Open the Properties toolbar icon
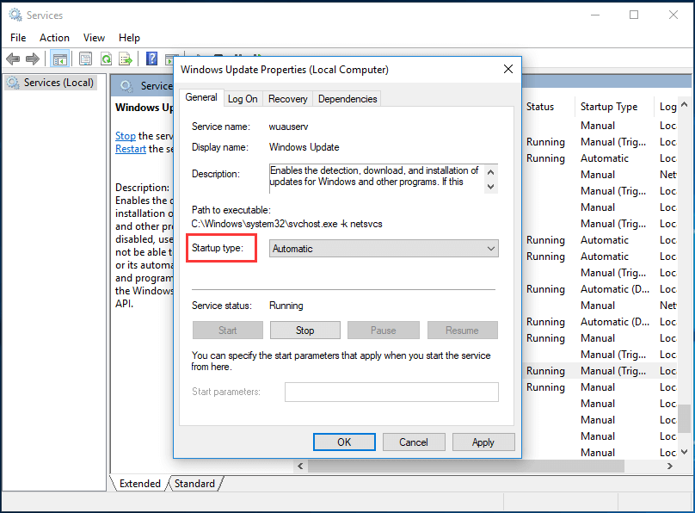Image resolution: width=695 pixels, height=513 pixels. (x=85, y=59)
